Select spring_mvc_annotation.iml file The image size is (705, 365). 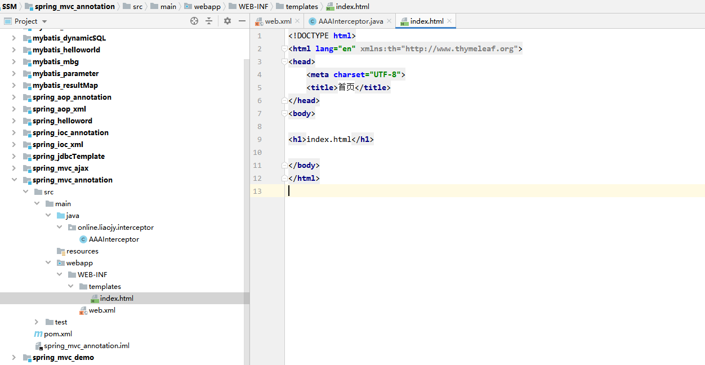click(87, 345)
